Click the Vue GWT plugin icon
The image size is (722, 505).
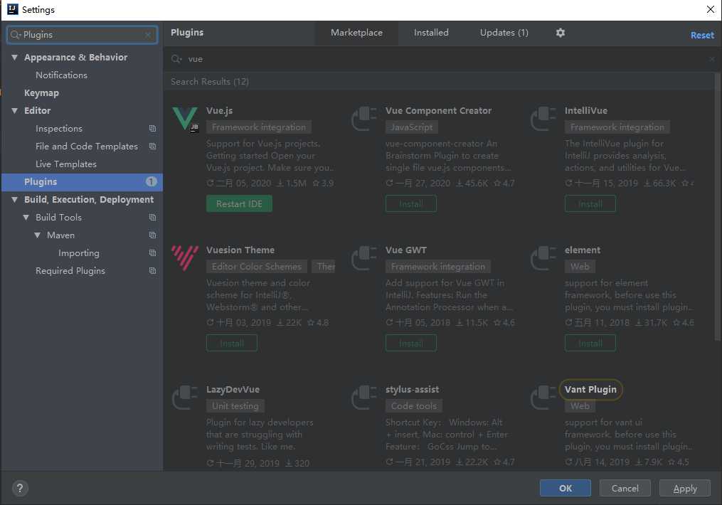pyautogui.click(x=364, y=257)
